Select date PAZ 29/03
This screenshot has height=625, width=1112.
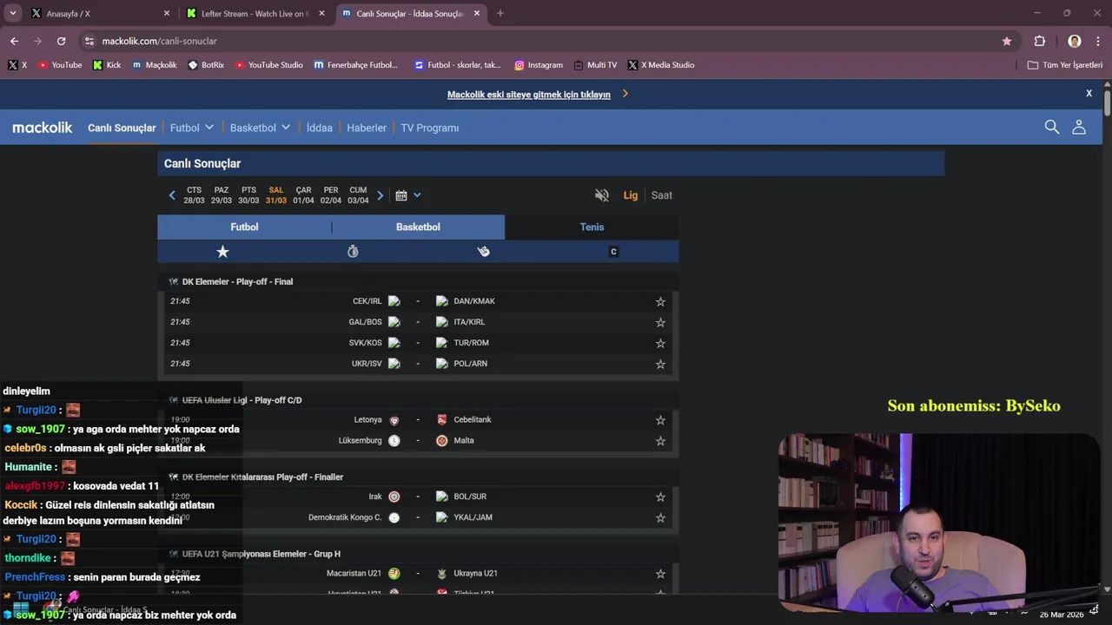coord(222,195)
